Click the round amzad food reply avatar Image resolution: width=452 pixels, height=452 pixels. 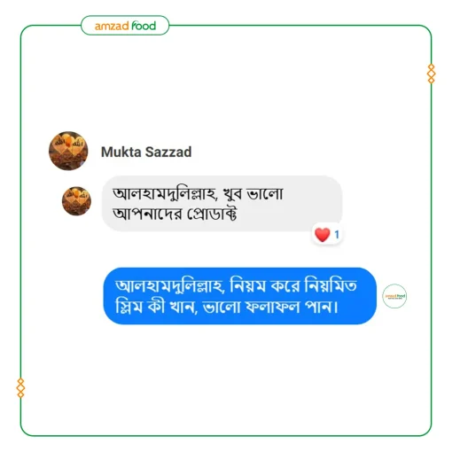pos(394,296)
